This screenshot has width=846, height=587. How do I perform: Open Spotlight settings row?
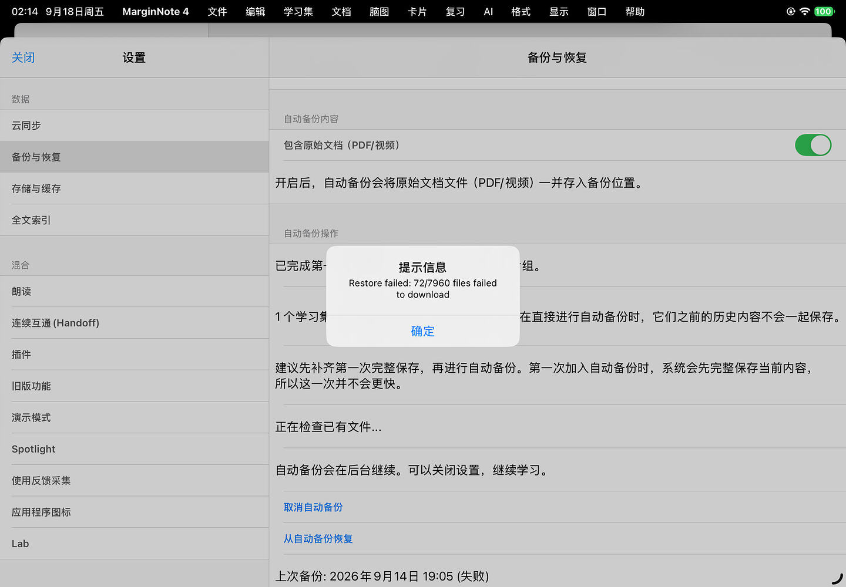click(135, 449)
